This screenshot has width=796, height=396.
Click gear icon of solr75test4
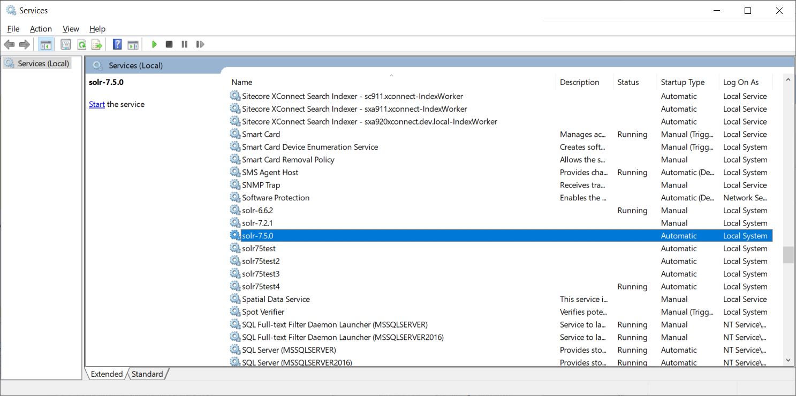click(235, 286)
